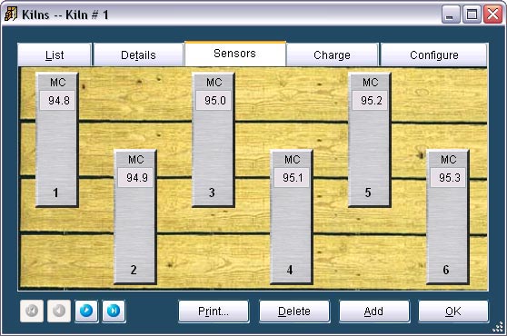Image resolution: width=507 pixels, height=336 pixels.
Task: Click the Print... button
Action: click(x=214, y=311)
